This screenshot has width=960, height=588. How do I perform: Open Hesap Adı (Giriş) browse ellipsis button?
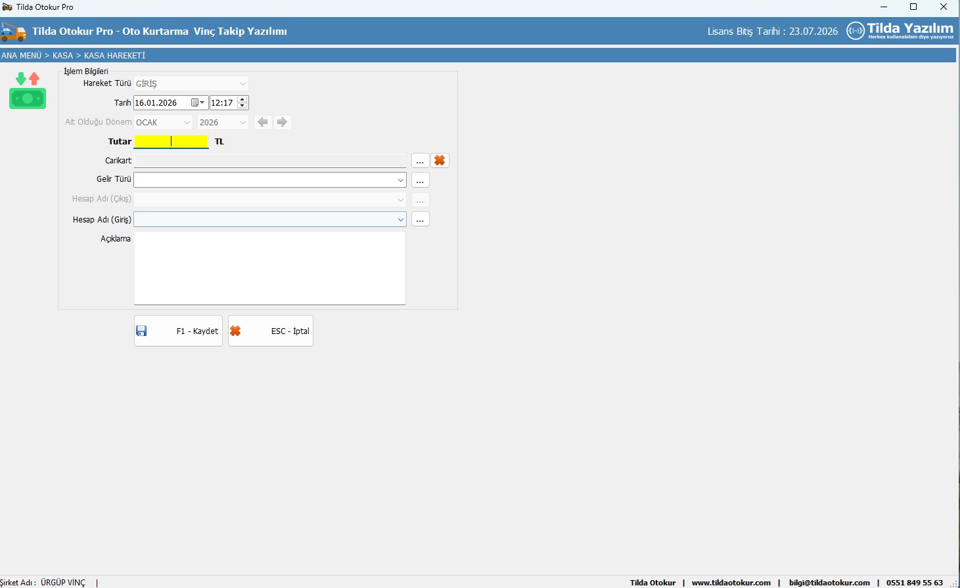[x=420, y=219]
